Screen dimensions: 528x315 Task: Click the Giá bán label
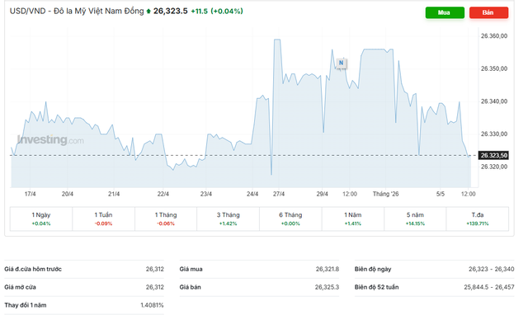tap(191, 288)
